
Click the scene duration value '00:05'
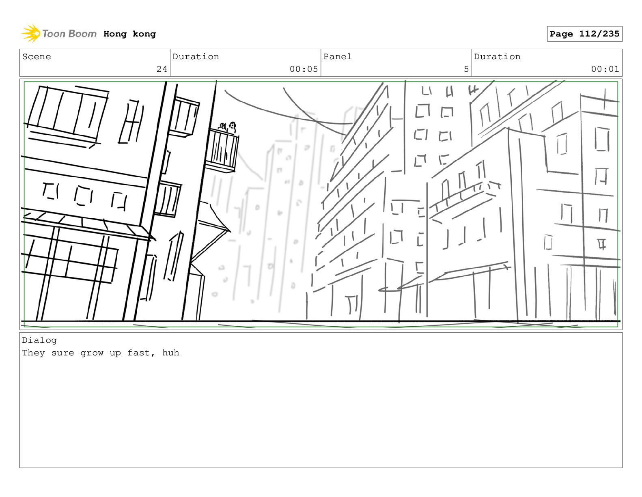pos(304,69)
